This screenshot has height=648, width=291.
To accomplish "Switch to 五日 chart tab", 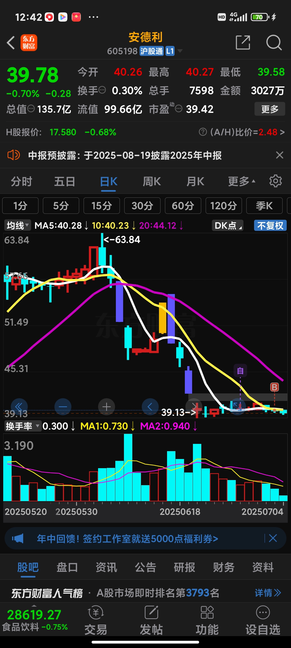I will pos(65,181).
